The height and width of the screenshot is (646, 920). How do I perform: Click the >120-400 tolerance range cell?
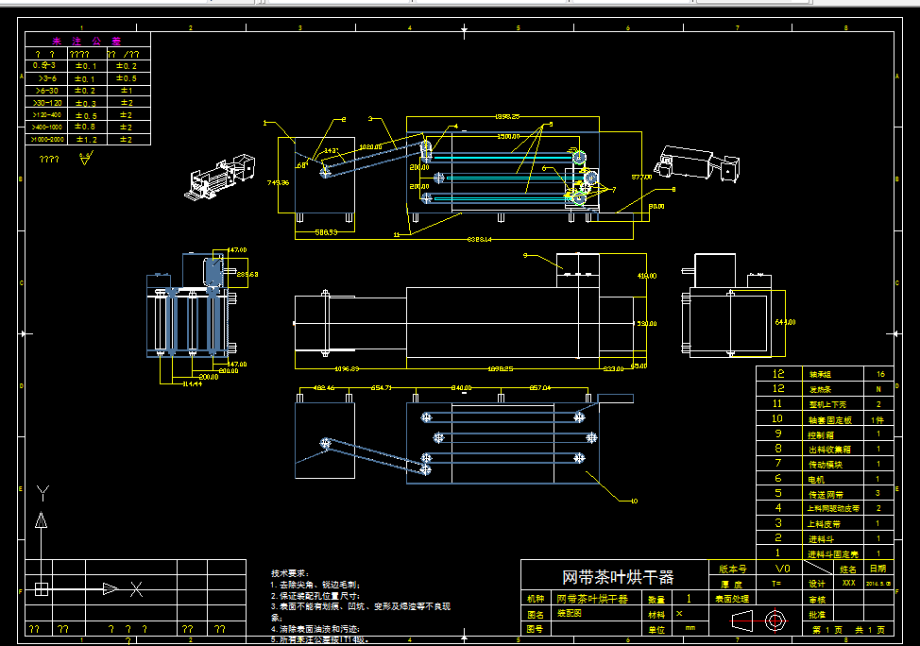pyautogui.click(x=47, y=115)
